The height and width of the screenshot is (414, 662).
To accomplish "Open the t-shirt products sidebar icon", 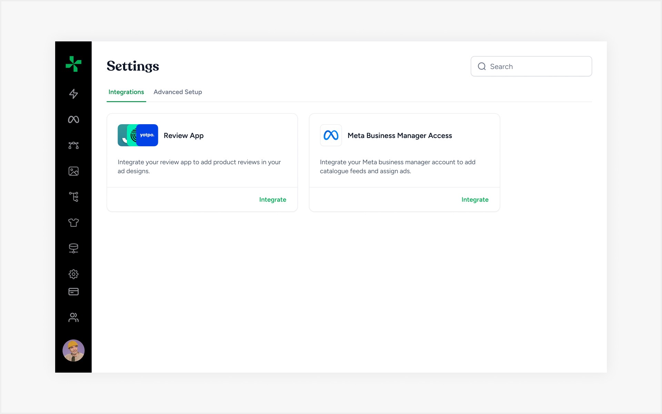I will (73, 223).
